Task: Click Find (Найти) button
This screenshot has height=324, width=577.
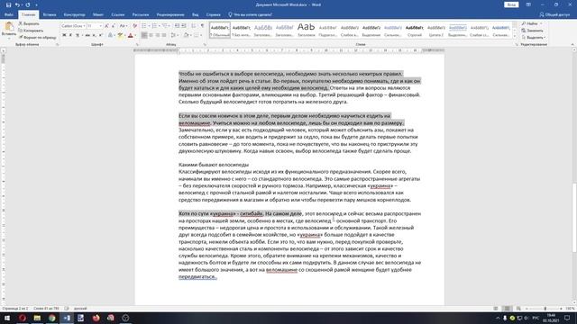Action: [531, 23]
